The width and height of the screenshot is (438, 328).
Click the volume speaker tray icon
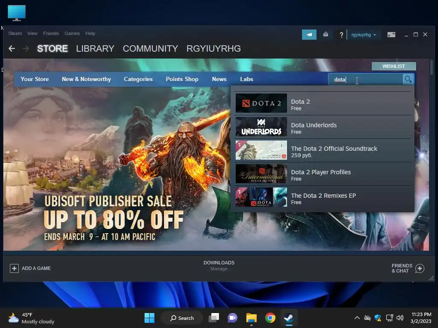[400, 318]
